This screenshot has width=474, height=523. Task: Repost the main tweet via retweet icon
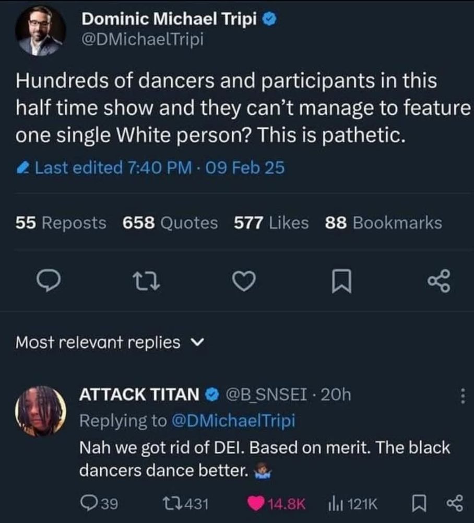pyautogui.click(x=147, y=281)
